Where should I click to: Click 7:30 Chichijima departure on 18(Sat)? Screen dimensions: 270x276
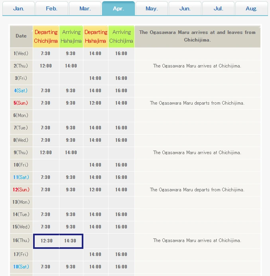[x=46, y=267]
